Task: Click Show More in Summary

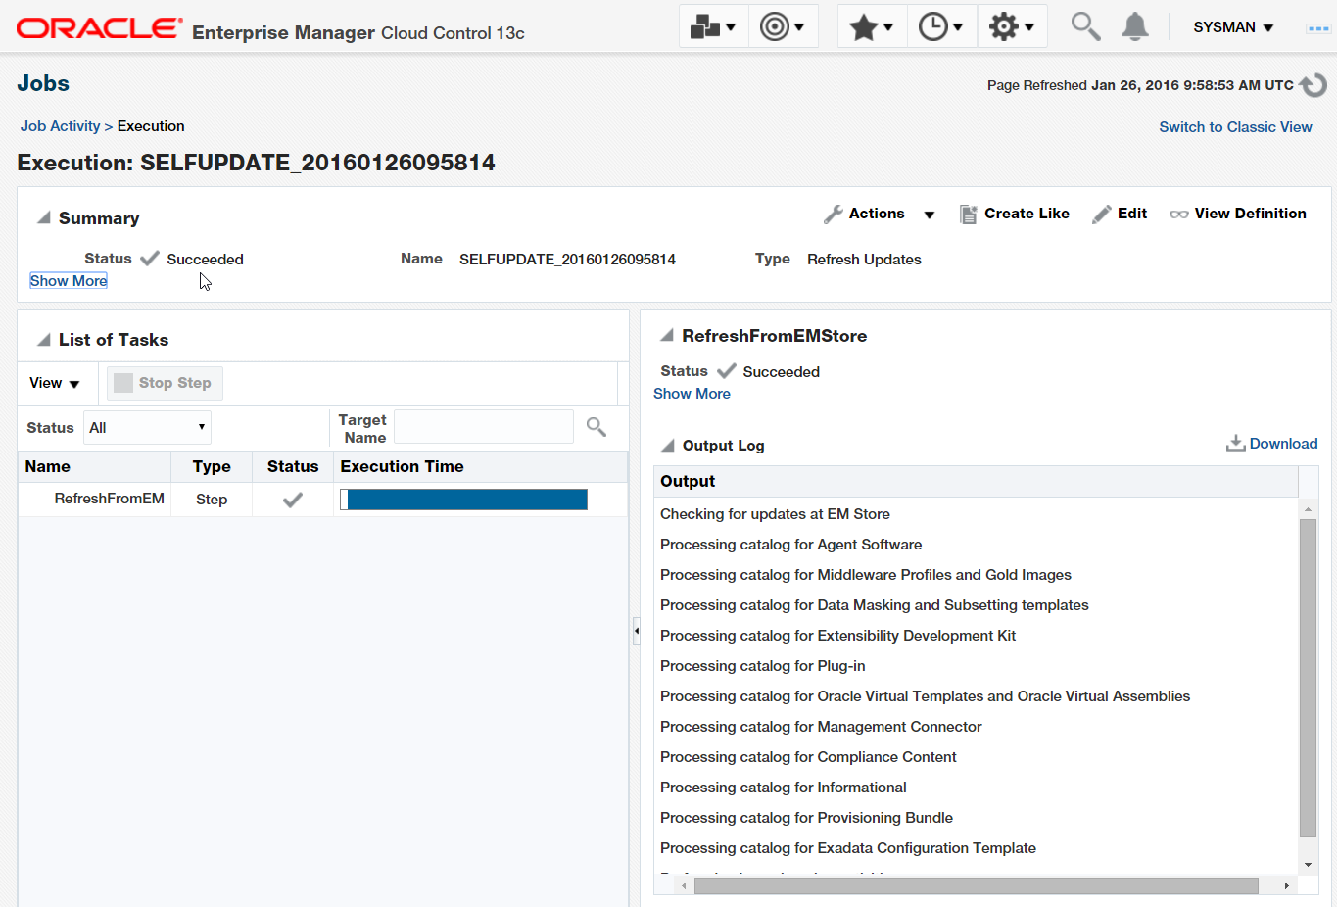Action: (x=69, y=281)
